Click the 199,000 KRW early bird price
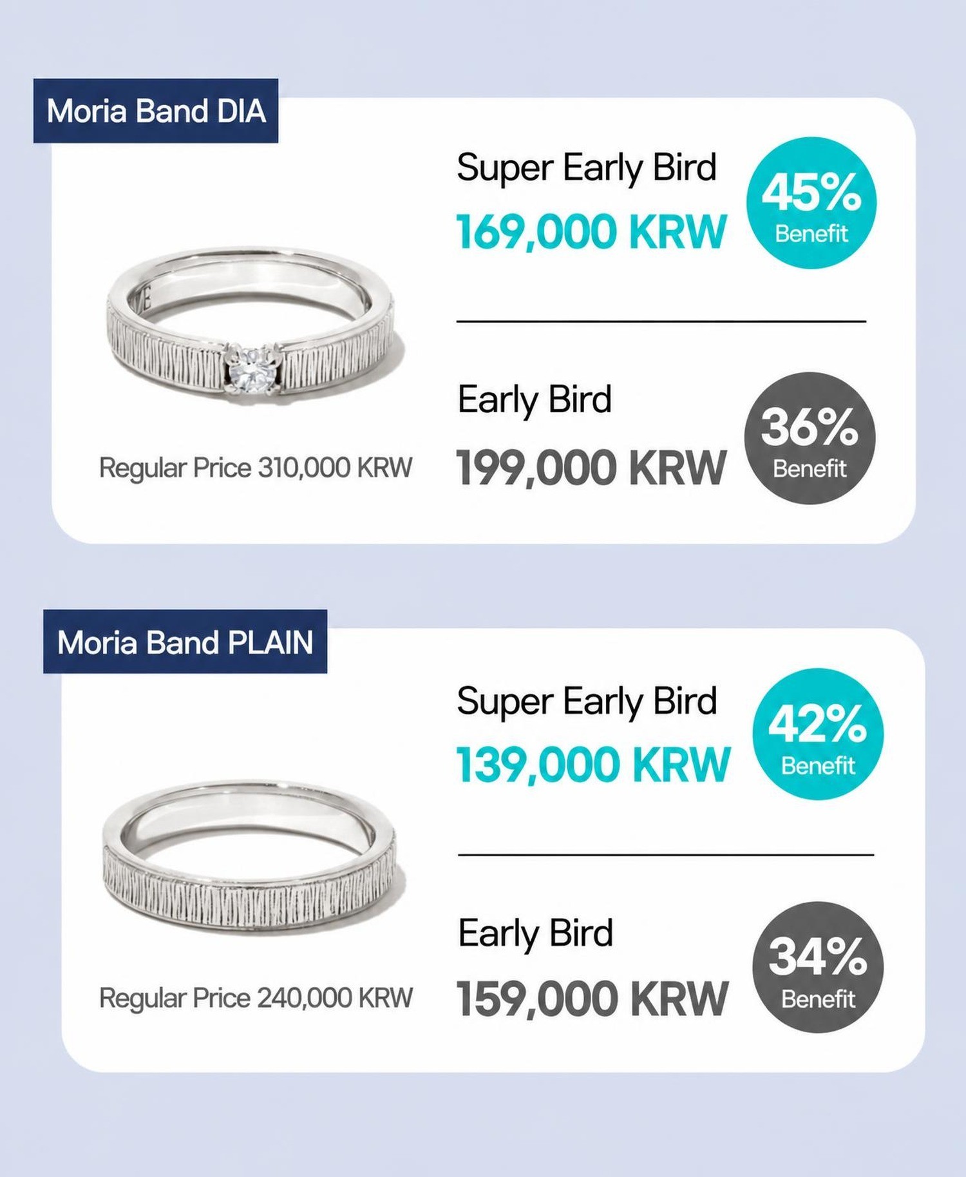This screenshot has width=966, height=1177. tap(591, 468)
